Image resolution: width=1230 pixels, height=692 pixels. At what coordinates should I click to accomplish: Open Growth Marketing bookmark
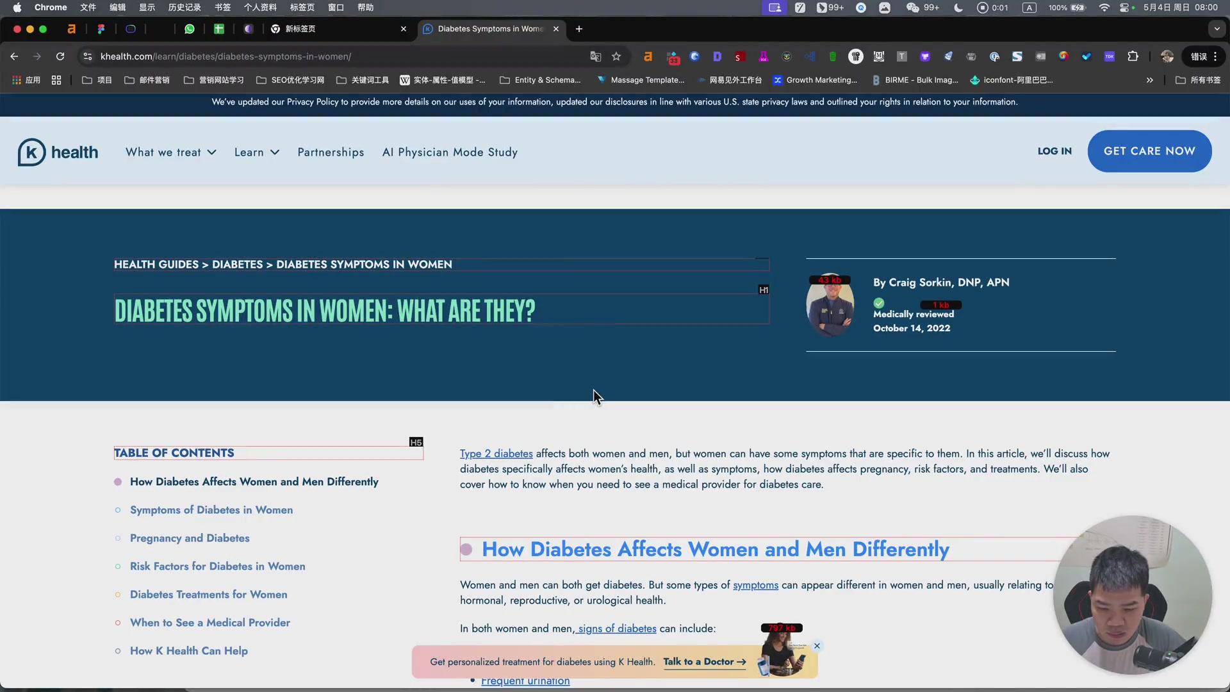click(x=815, y=80)
